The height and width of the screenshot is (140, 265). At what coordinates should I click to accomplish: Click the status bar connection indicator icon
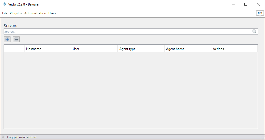click(x=3, y=137)
